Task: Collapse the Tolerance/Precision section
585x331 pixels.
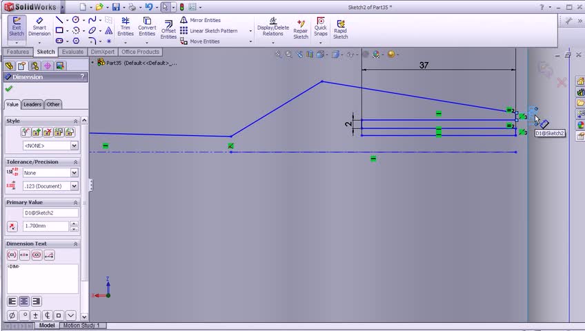Action: coord(75,162)
